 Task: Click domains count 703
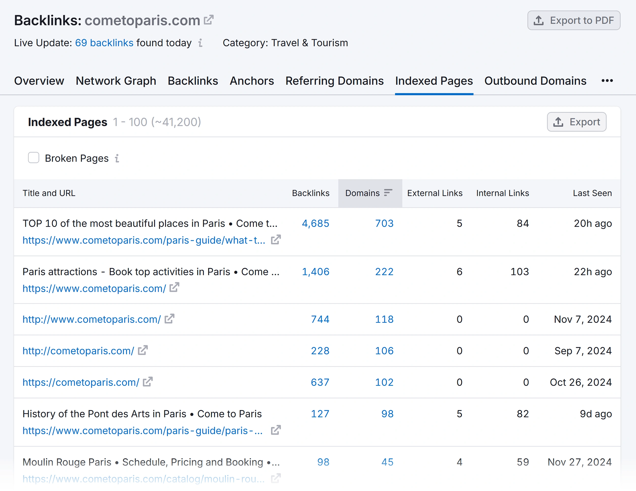click(384, 223)
